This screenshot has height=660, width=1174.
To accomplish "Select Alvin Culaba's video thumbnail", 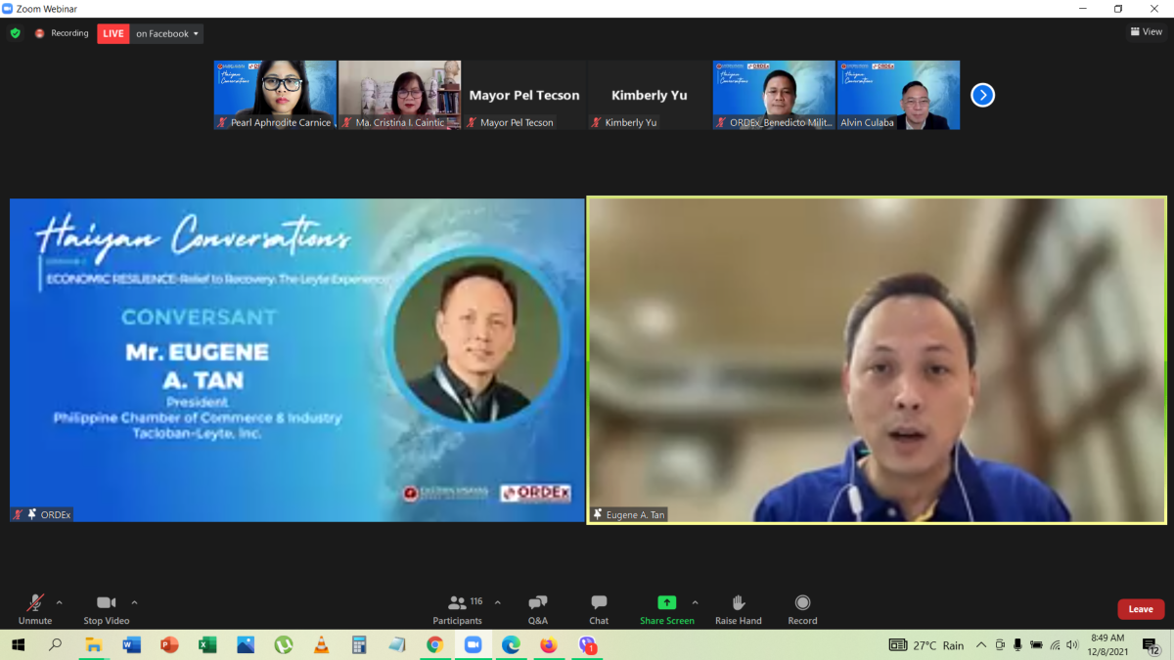I will click(898, 95).
